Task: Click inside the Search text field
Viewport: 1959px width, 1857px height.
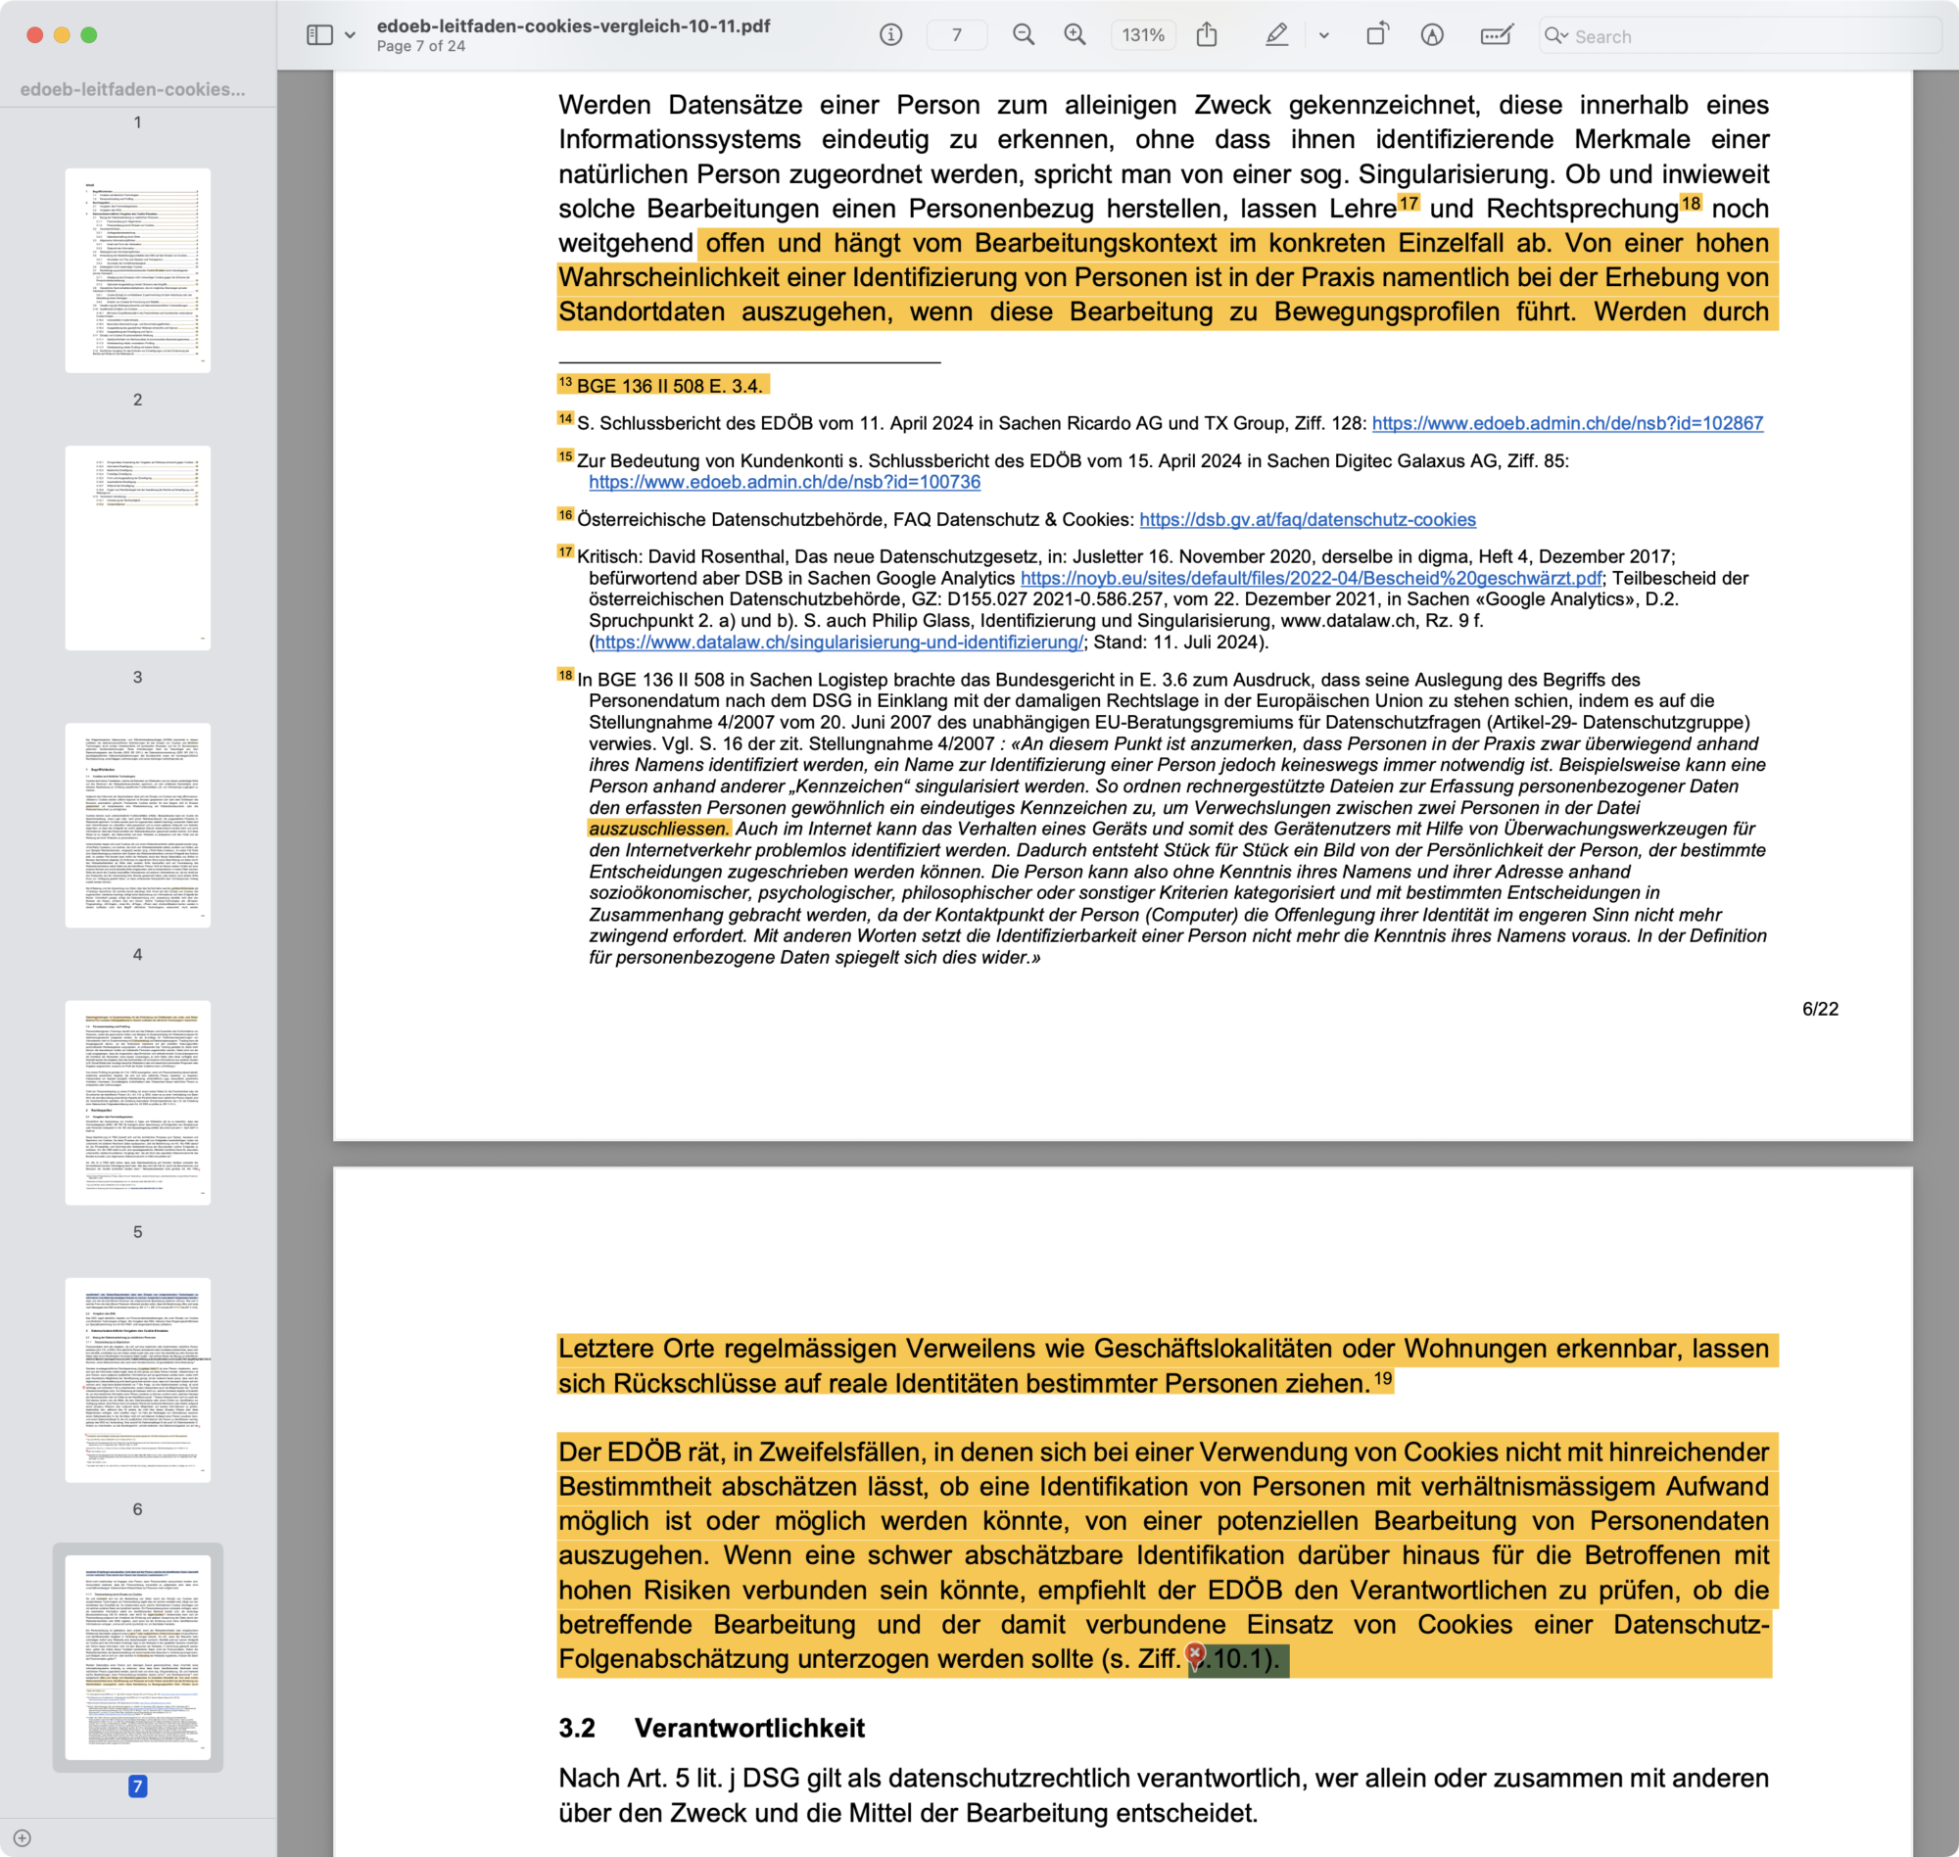Action: (1743, 36)
